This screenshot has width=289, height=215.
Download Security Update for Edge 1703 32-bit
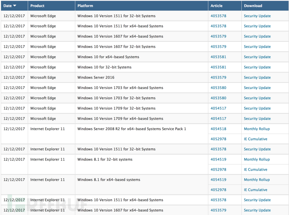click(x=257, y=98)
